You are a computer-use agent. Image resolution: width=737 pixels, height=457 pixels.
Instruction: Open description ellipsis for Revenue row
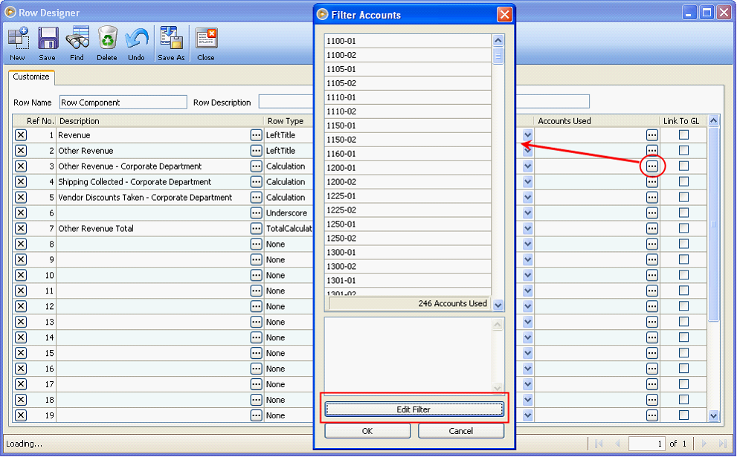click(x=256, y=135)
